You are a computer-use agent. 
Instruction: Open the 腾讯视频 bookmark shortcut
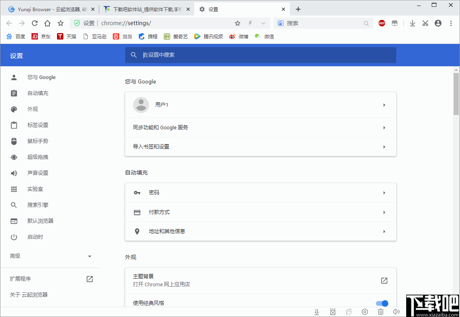(209, 36)
